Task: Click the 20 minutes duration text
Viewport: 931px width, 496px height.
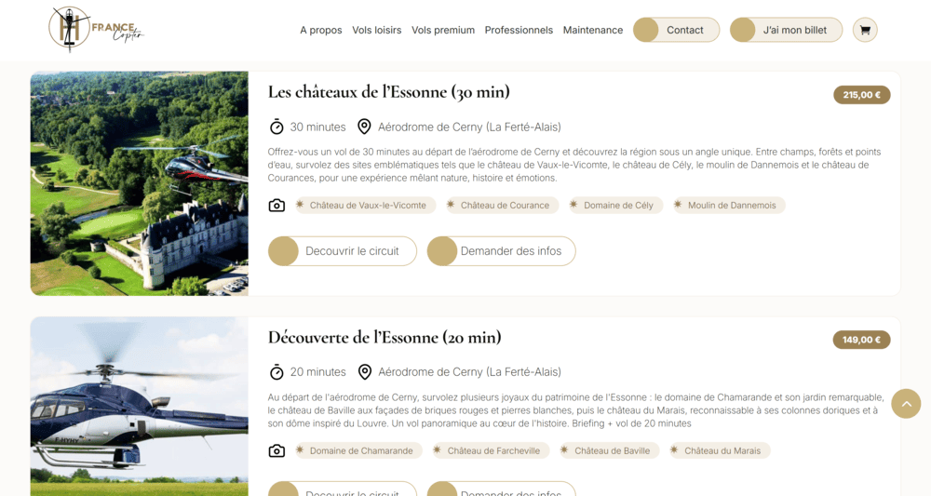Action: (317, 372)
